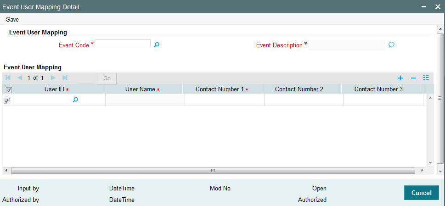Go to previous page of mapping grid

pos(20,78)
